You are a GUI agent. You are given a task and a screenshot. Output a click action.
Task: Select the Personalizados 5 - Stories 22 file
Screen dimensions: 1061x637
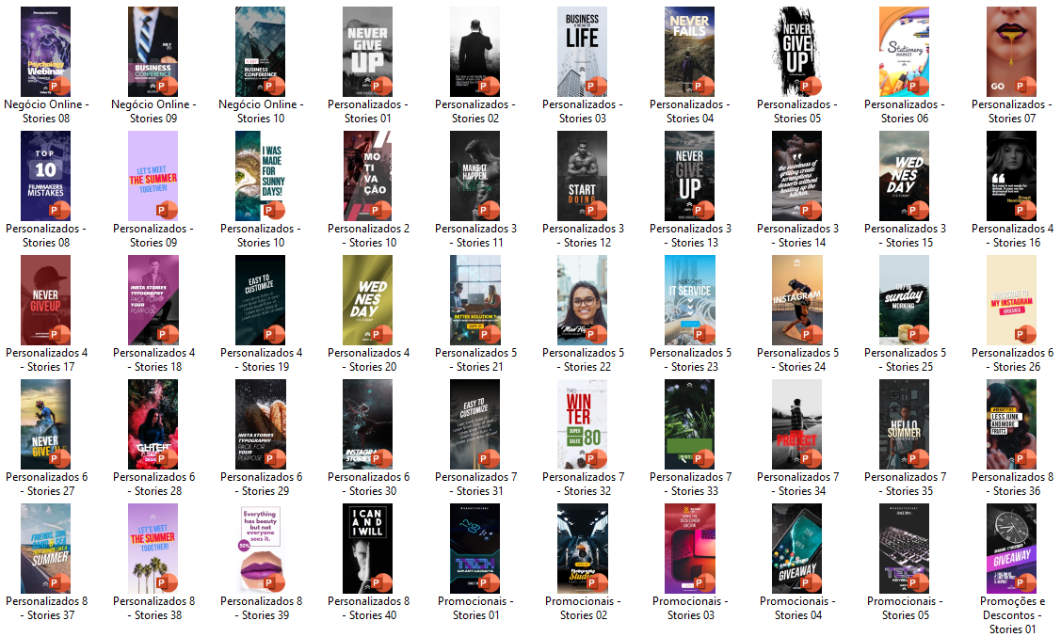pos(582,300)
